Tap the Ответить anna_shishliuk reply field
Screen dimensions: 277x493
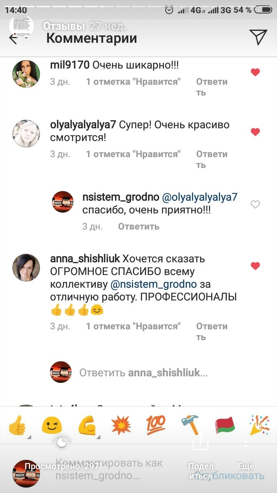pos(144,373)
